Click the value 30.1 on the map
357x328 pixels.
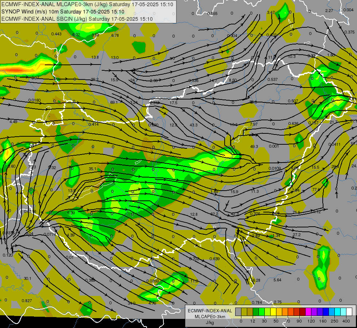tap(28, 278)
